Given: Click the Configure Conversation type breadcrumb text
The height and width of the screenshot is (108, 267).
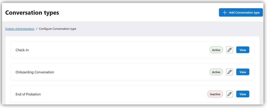Looking at the screenshot, I should (x=57, y=29).
